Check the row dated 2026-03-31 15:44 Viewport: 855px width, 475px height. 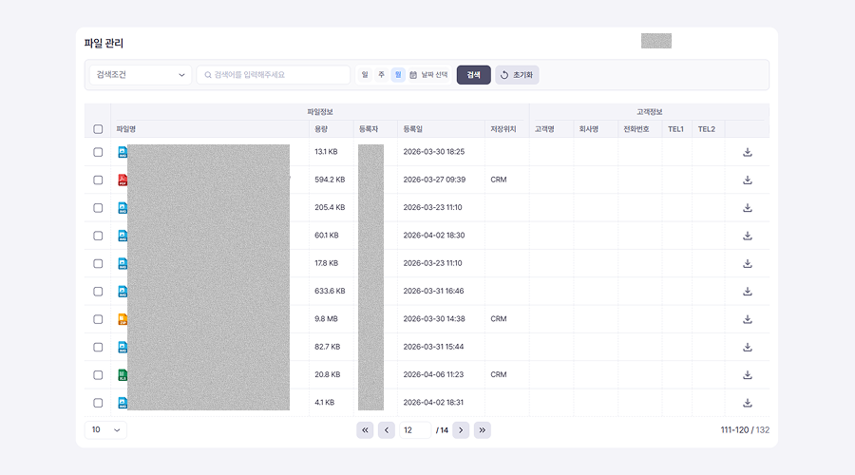tap(98, 347)
